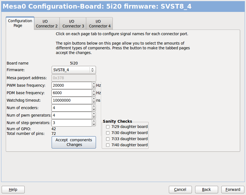This screenshot has width=246, height=195.
Task: Decrease the encoder count spinner
Action: (94, 109)
